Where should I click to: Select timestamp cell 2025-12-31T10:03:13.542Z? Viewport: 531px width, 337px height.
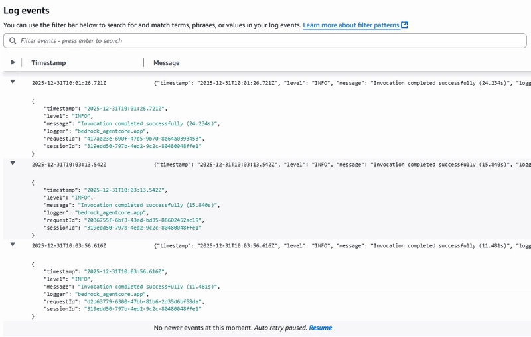69,164
